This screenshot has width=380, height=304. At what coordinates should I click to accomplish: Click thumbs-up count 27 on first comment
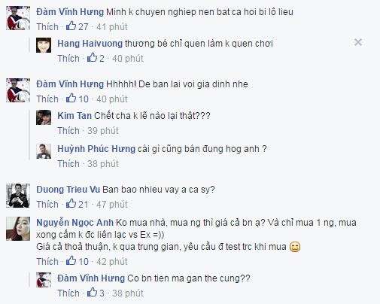click(x=78, y=26)
